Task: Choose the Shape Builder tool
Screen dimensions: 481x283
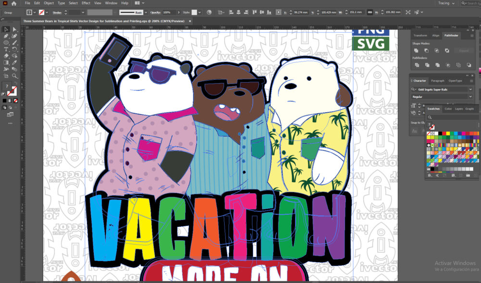Action: click(14, 56)
